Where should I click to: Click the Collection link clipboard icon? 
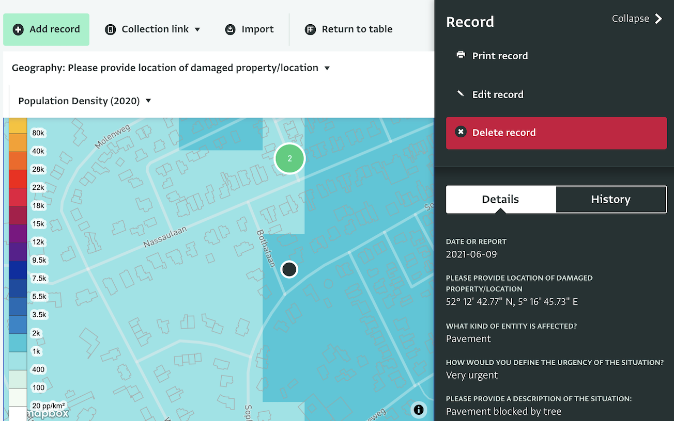pos(110,29)
